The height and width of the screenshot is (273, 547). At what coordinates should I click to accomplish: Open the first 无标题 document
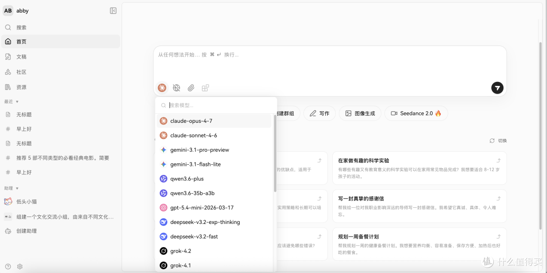point(61,115)
